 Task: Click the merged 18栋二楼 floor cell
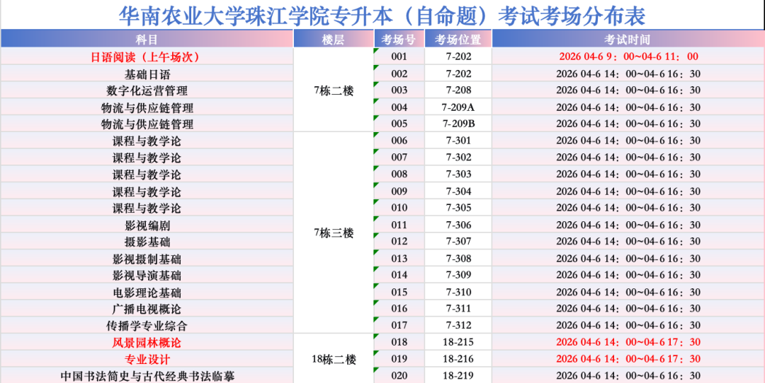point(333,359)
